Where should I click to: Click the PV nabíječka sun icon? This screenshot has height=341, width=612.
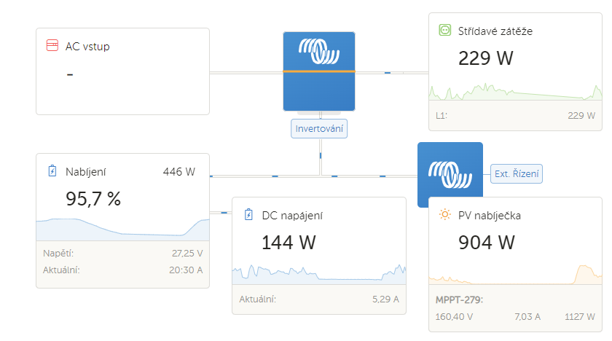(444, 215)
